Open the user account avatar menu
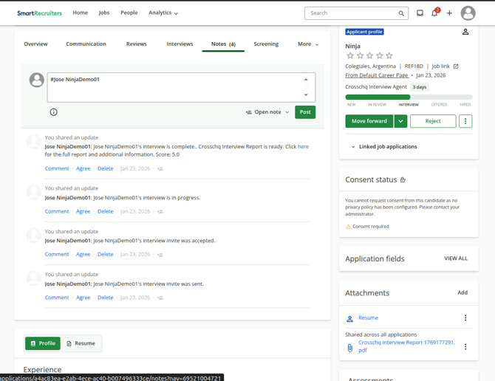This screenshot has height=381, width=495. [x=468, y=13]
